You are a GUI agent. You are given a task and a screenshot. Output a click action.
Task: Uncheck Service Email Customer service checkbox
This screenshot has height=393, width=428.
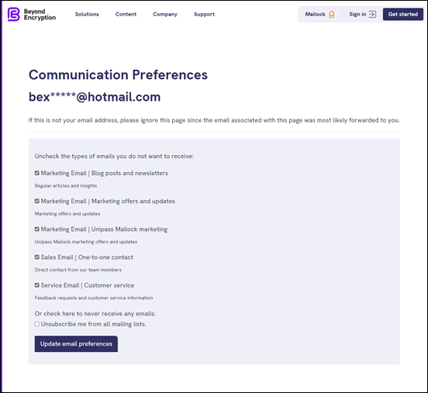[37, 285]
